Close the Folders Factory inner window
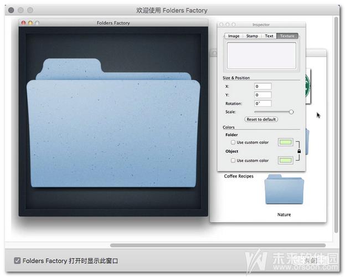This screenshot has width=345, height=277. coord(24,23)
